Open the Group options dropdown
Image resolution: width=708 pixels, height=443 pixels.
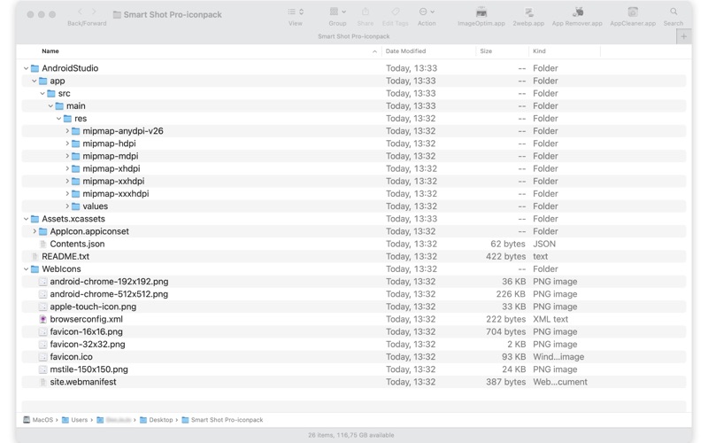[x=337, y=12]
